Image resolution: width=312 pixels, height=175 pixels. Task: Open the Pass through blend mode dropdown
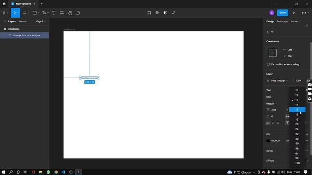click(x=277, y=81)
